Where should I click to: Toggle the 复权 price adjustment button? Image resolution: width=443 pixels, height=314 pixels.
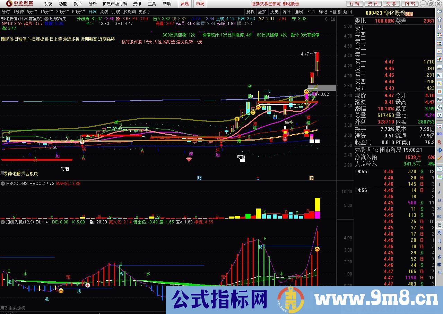250,11
